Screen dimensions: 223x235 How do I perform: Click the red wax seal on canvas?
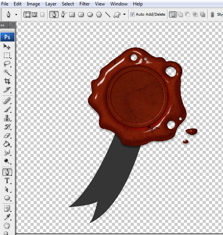click(137, 97)
